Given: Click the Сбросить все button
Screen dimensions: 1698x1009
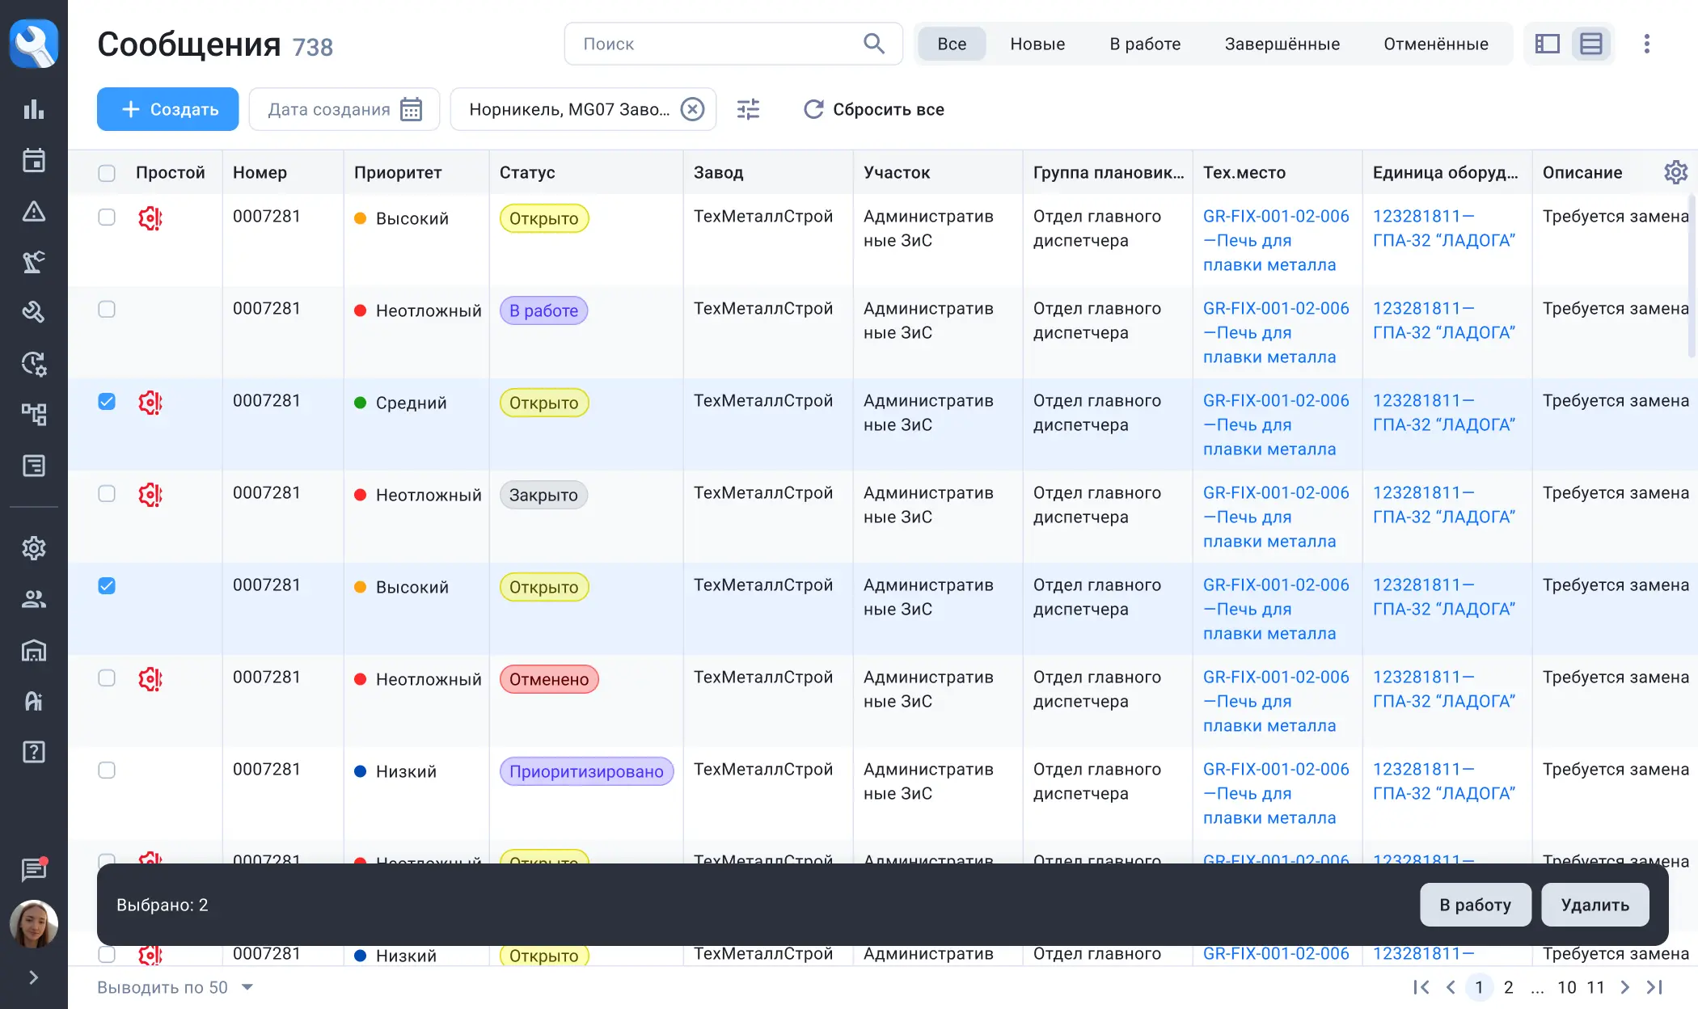Looking at the screenshot, I should tap(873, 109).
